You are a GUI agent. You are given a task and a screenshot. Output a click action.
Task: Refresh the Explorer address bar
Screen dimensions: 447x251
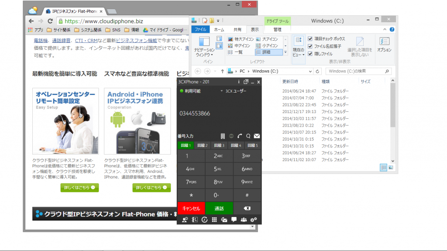click(317, 71)
